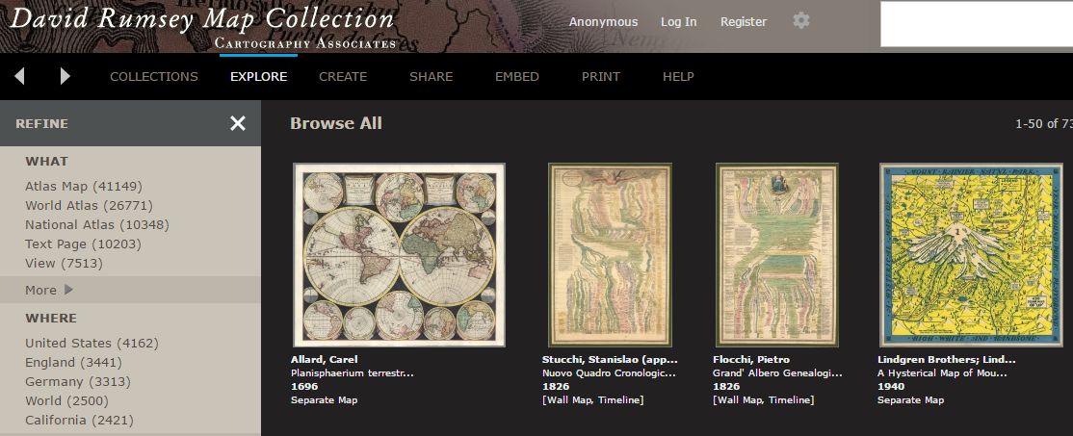This screenshot has width=1073, height=436.
Task: Click the search input field
Action: (x=977, y=24)
